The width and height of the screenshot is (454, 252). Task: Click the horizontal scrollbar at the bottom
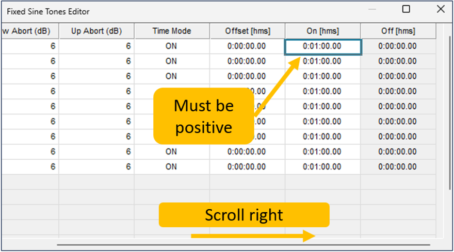click(x=243, y=245)
